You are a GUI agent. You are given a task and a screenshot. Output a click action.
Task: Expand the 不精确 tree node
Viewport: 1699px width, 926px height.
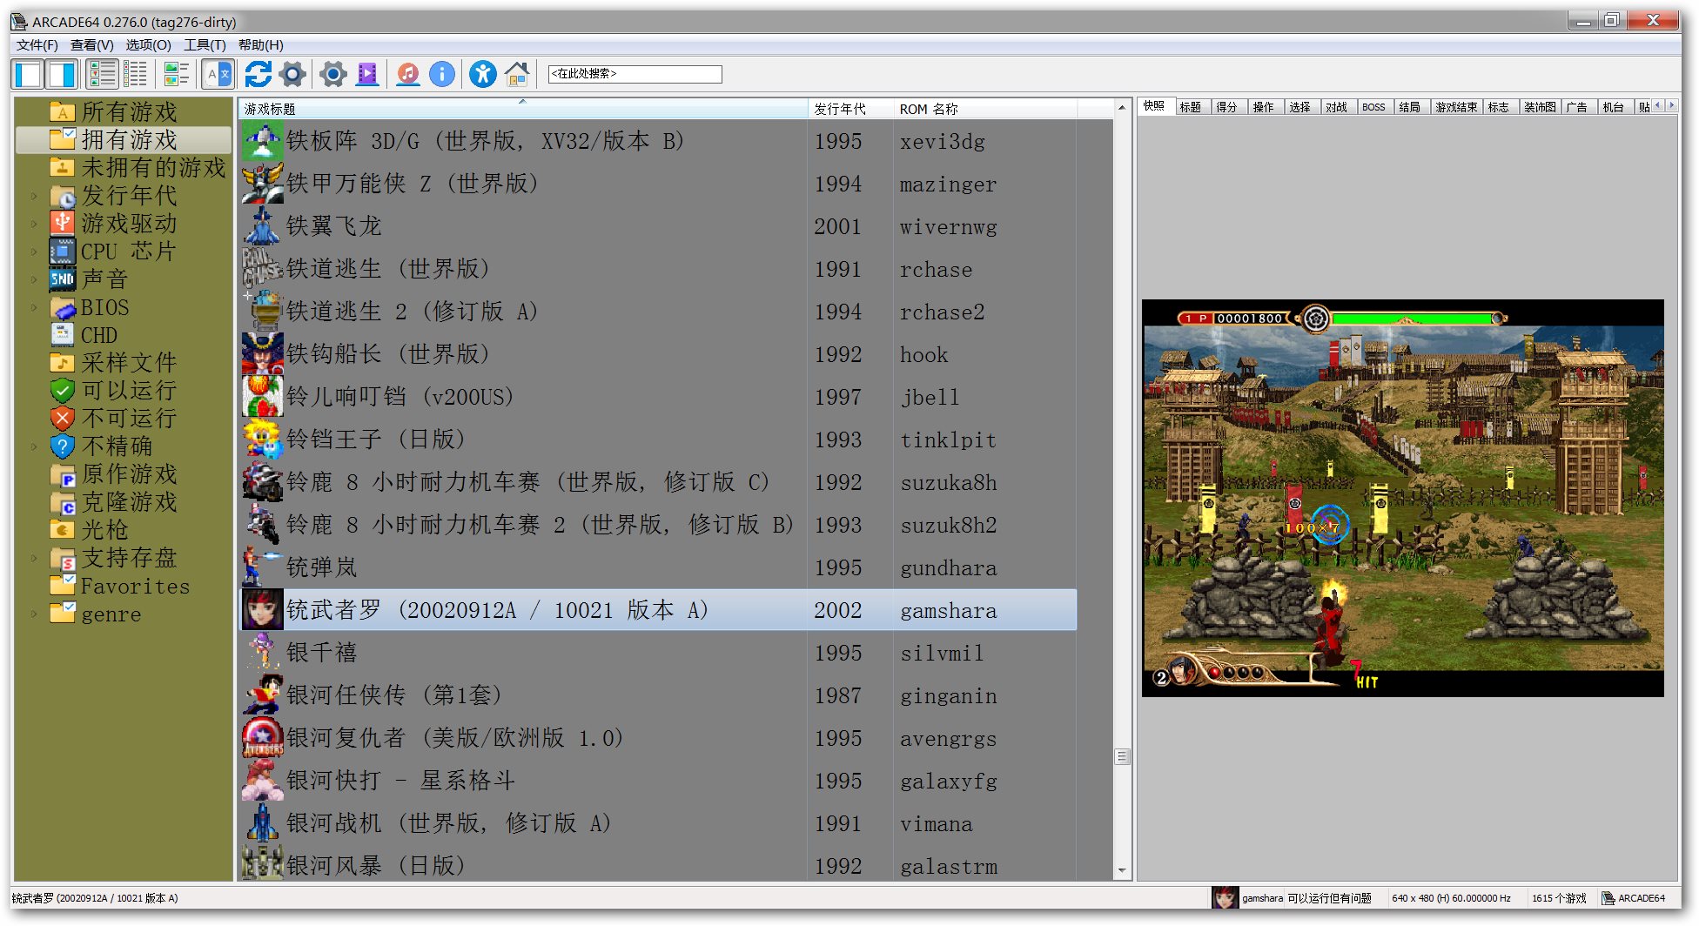tap(34, 446)
